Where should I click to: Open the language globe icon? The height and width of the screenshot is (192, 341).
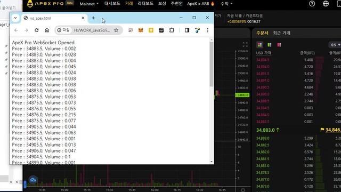click(x=326, y=4)
